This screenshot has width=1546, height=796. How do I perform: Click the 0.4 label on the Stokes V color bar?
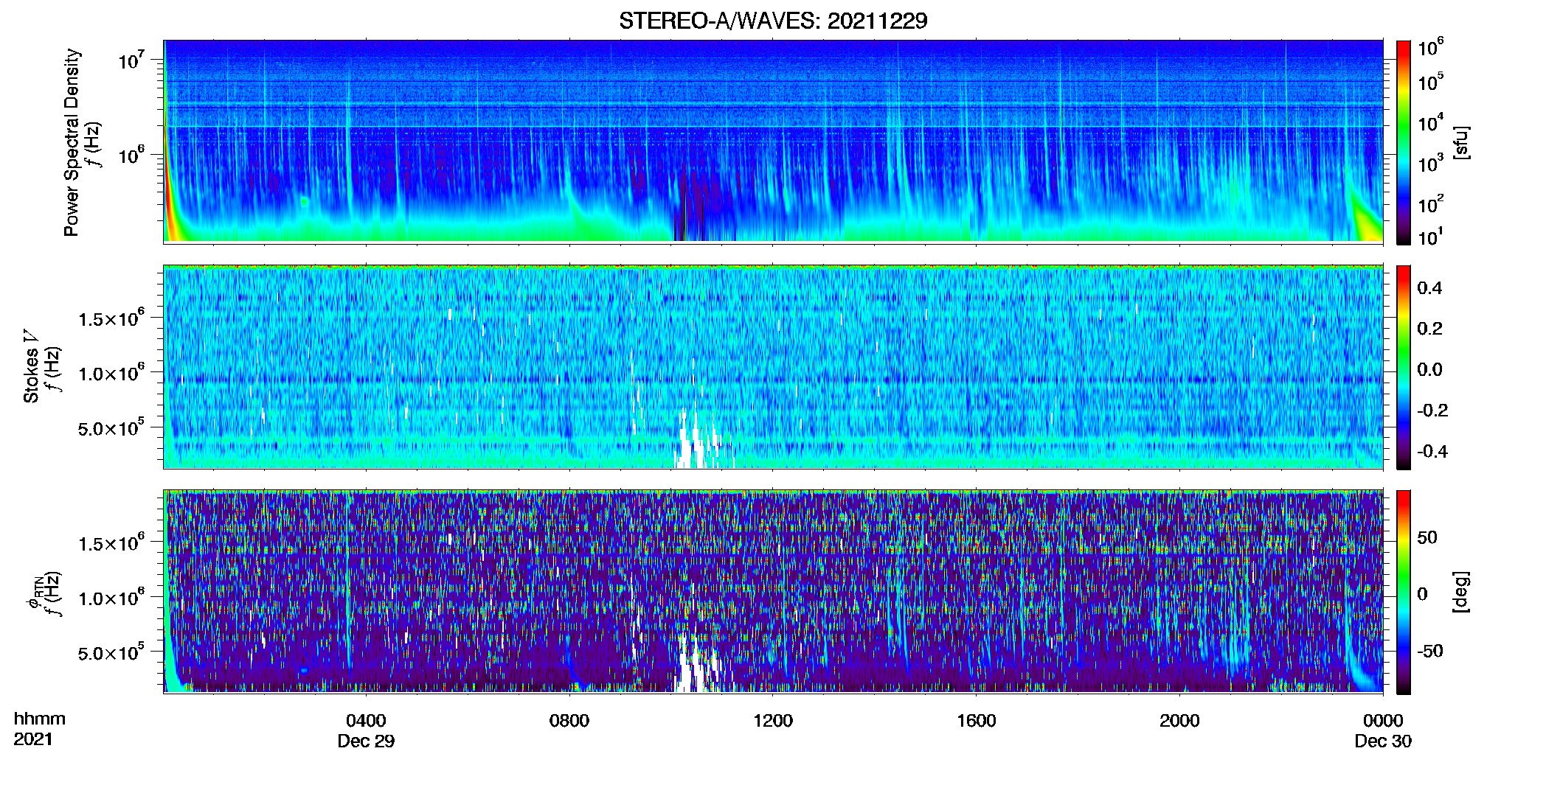1429,288
